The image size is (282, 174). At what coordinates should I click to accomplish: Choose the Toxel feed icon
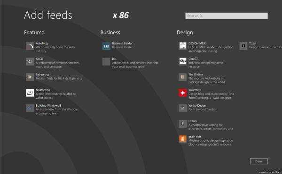point(243,46)
